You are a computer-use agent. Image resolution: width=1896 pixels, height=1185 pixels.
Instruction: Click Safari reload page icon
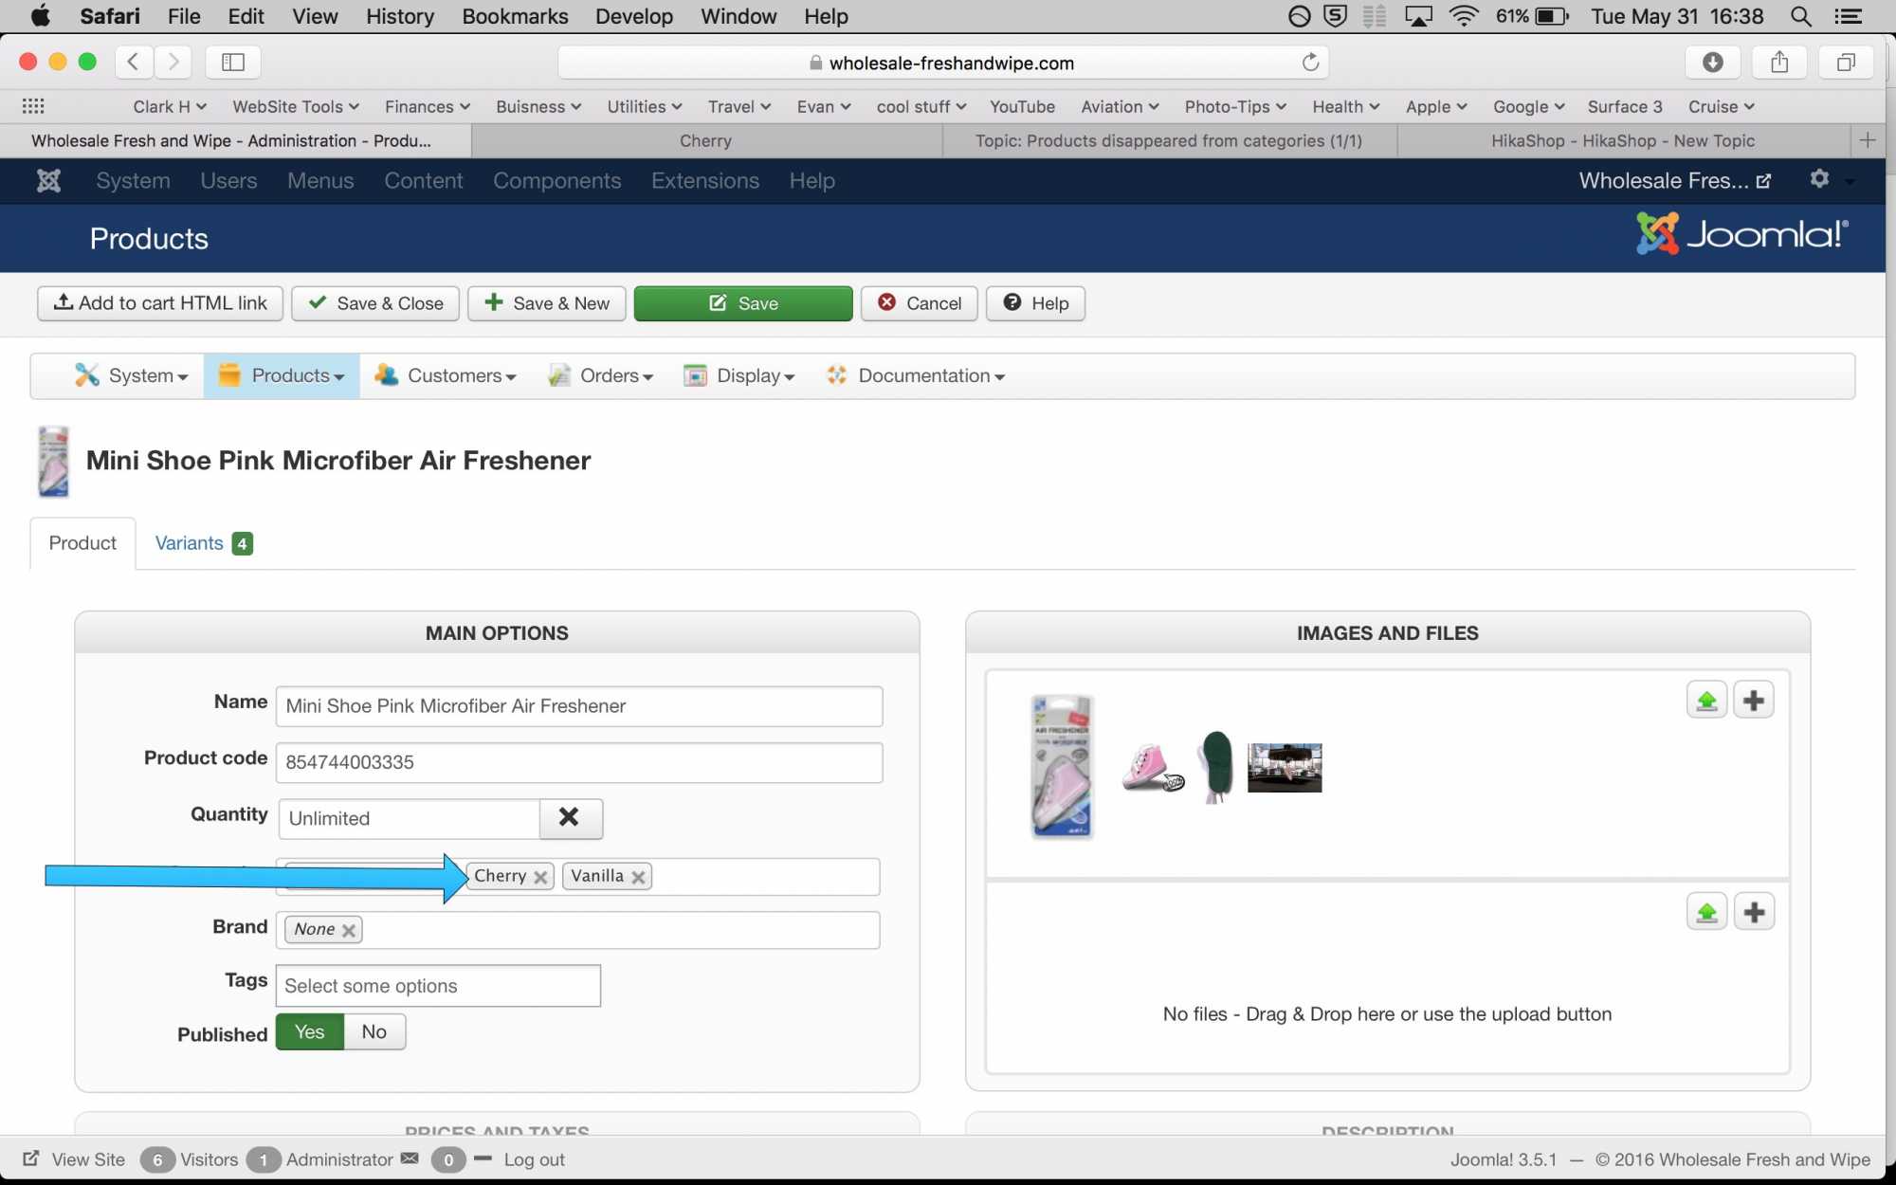1310,63
